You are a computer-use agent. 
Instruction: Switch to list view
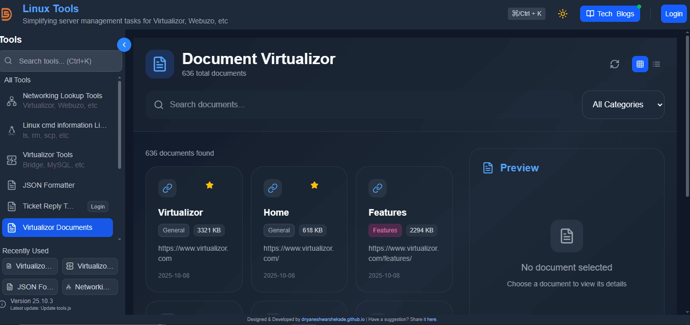pyautogui.click(x=656, y=64)
